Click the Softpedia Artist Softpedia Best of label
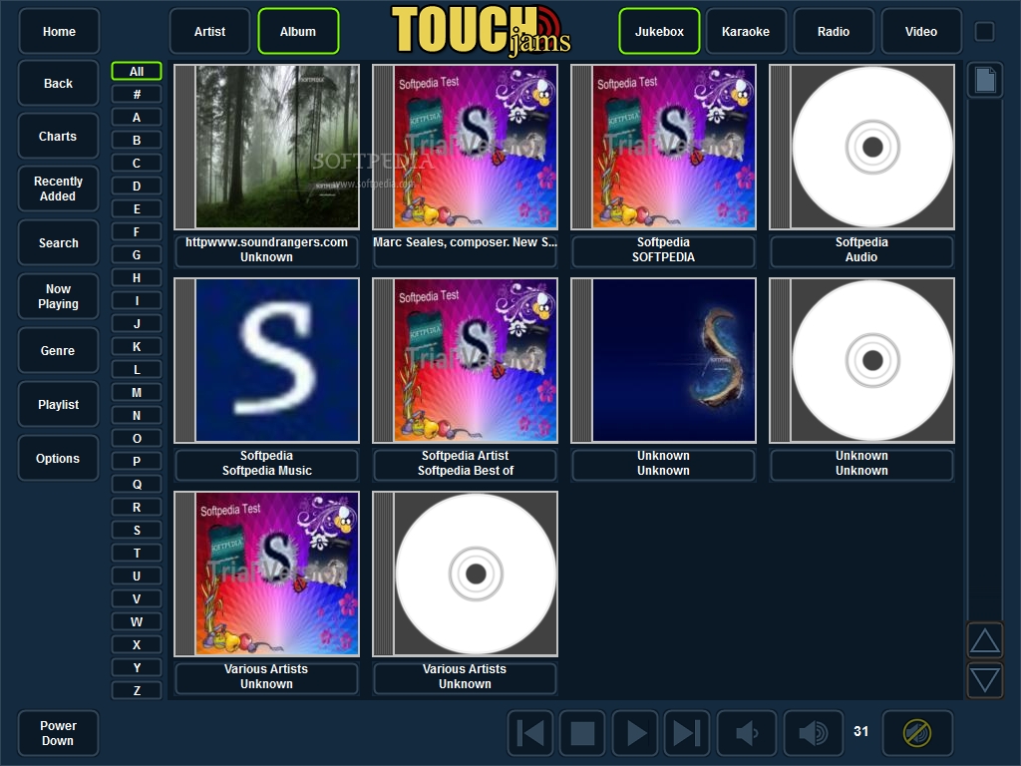Image resolution: width=1021 pixels, height=766 pixels. (465, 464)
